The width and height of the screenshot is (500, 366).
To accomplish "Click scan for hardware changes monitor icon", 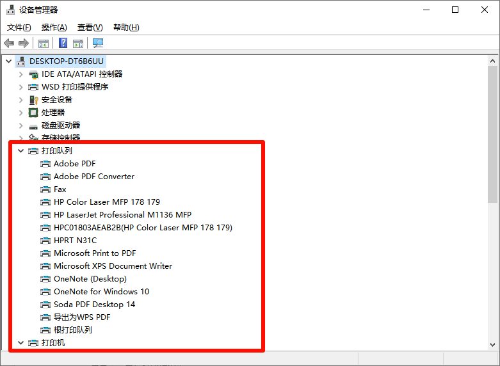I will [98, 43].
